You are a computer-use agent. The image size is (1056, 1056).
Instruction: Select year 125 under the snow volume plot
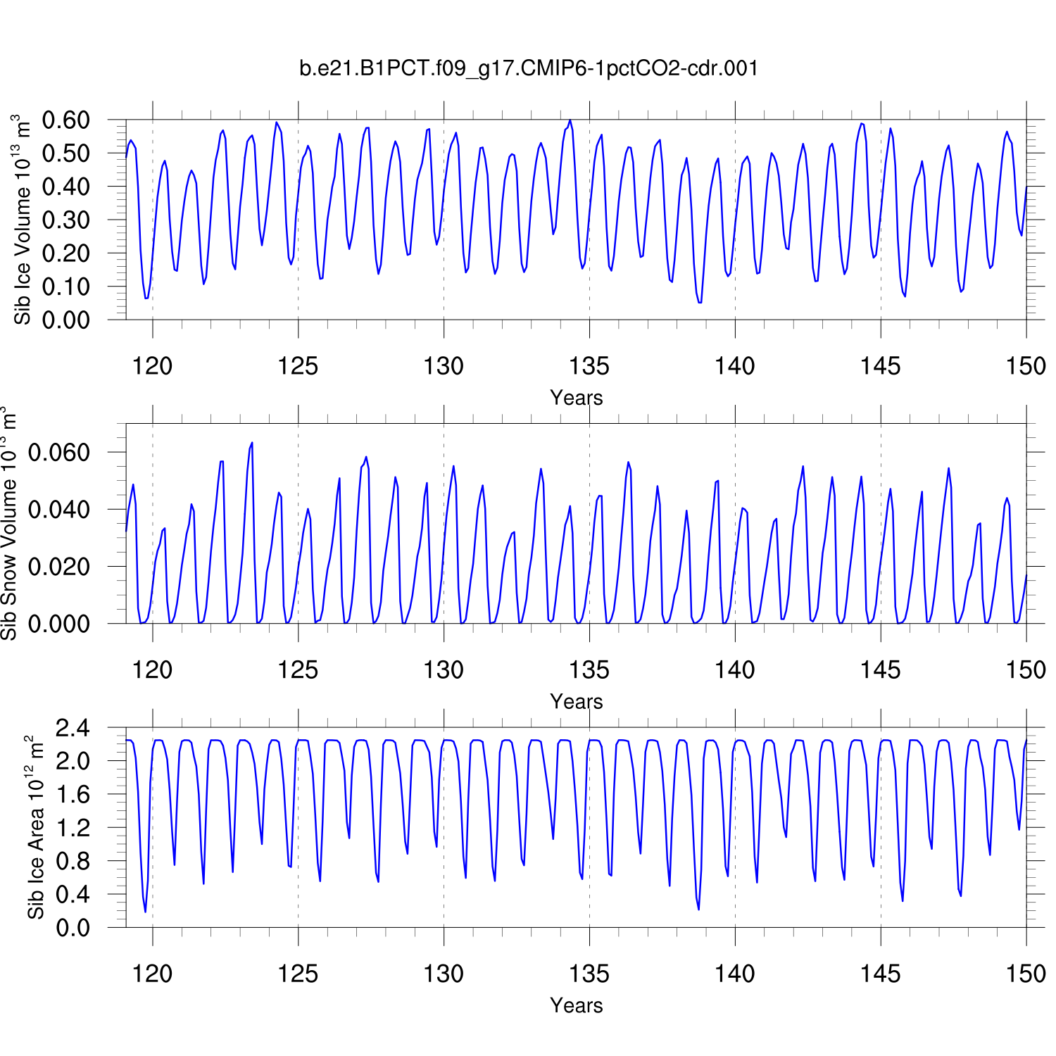(x=298, y=670)
